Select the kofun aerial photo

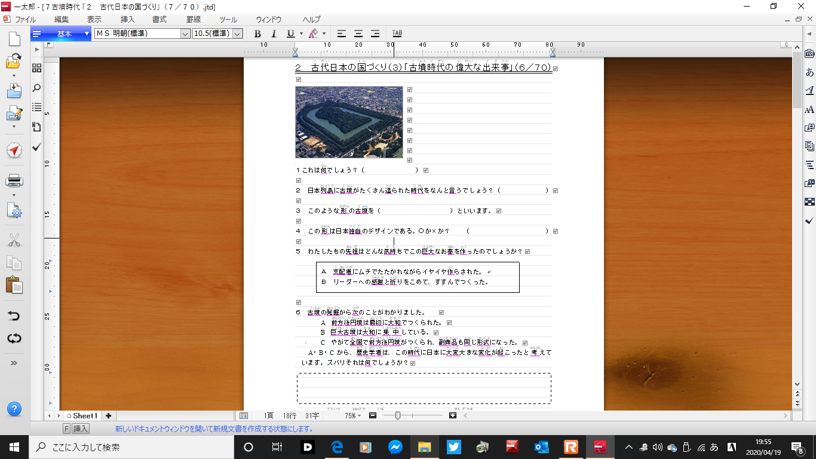[x=349, y=122]
